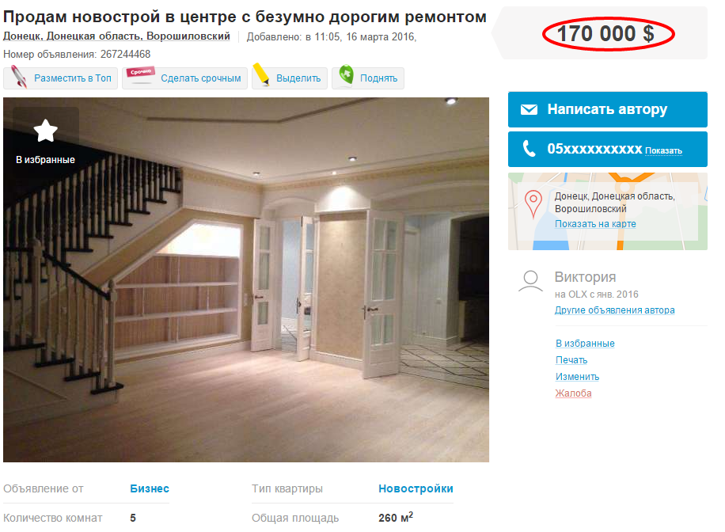Screen dimensions: 725x532
Task: Open the main apartment interior photo
Action: coord(246,279)
